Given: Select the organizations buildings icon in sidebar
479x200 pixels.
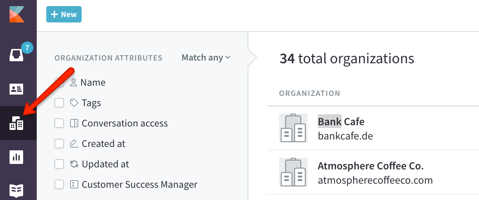Looking at the screenshot, I should pos(16,123).
